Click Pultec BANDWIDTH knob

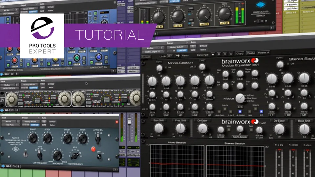point(57,155)
